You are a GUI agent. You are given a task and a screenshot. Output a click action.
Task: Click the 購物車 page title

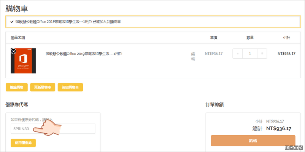[16, 9]
